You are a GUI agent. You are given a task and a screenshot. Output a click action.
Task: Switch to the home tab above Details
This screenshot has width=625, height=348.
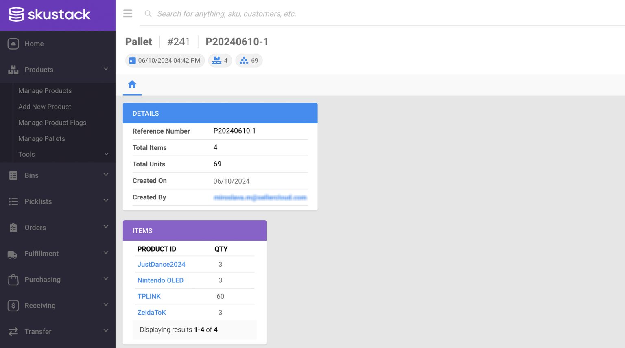pos(132,84)
